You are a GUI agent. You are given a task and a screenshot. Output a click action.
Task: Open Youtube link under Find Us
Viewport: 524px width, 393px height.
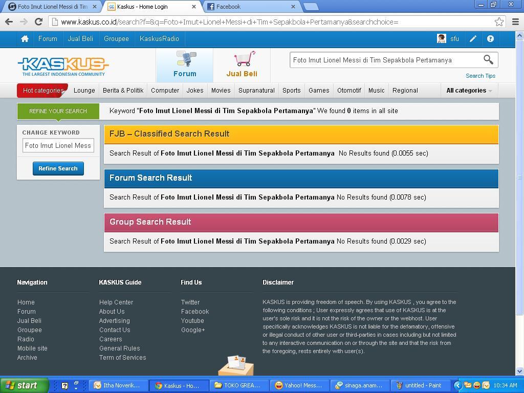coord(192,320)
